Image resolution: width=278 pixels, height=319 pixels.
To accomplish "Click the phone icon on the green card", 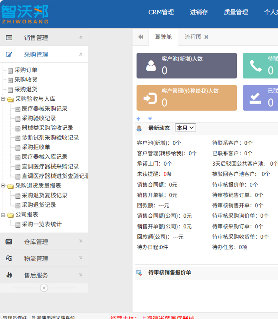I will tap(256, 65).
